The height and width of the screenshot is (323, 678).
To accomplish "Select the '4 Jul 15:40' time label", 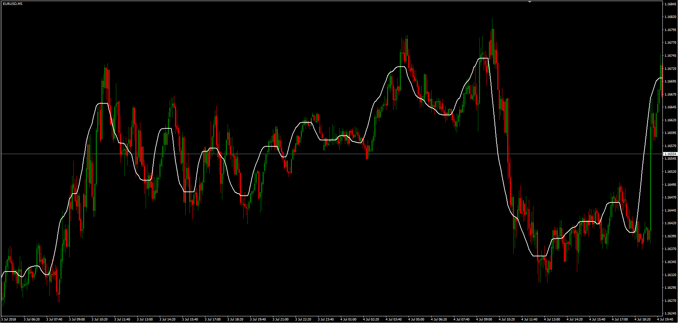I will [x=597, y=319].
